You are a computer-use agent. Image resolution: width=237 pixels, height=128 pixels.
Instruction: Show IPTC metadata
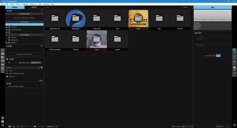[x=214, y=56]
